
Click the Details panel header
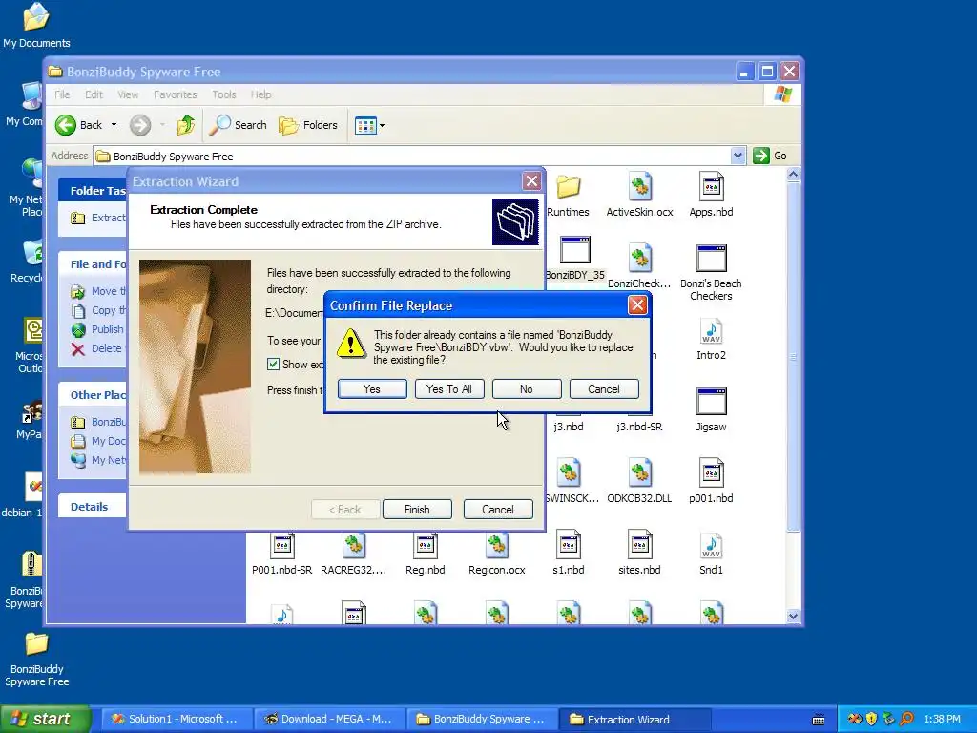93,506
